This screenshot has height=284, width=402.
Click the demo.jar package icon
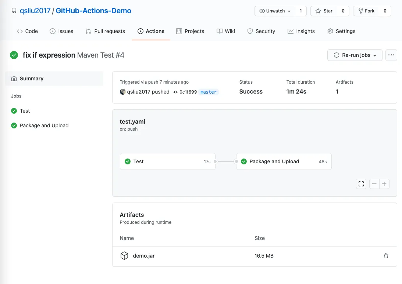click(x=124, y=256)
